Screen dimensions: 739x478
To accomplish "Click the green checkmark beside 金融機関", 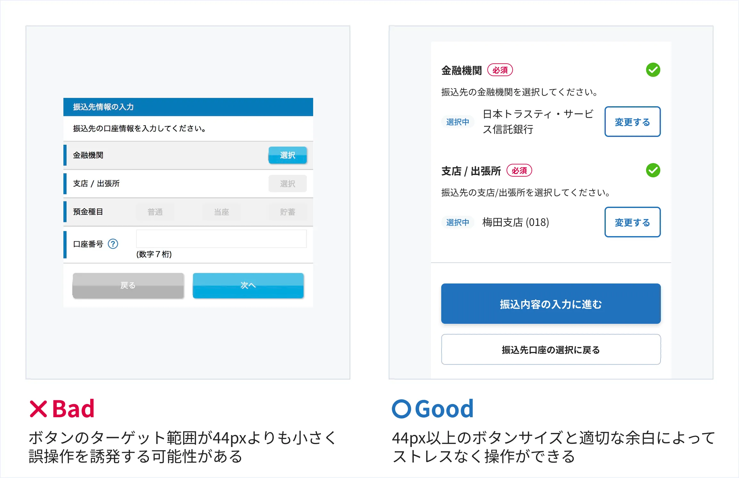I will point(653,70).
